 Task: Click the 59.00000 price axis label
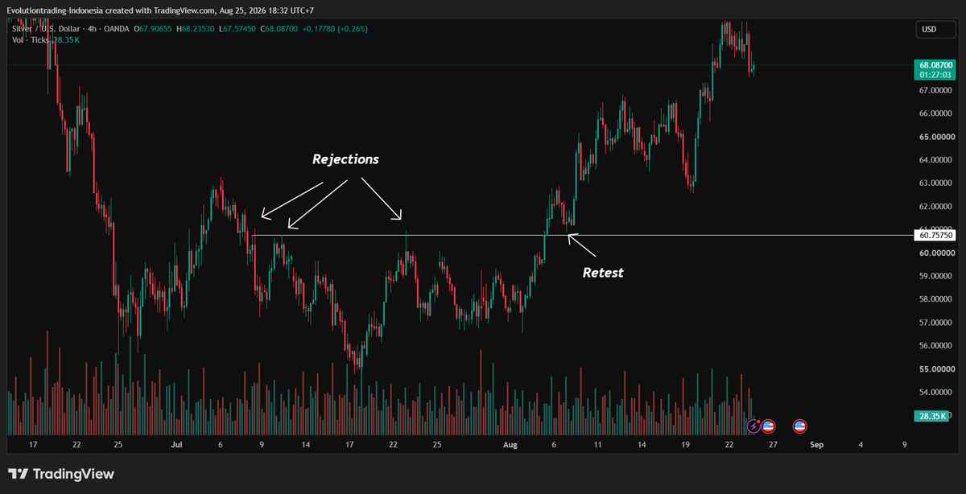point(935,276)
